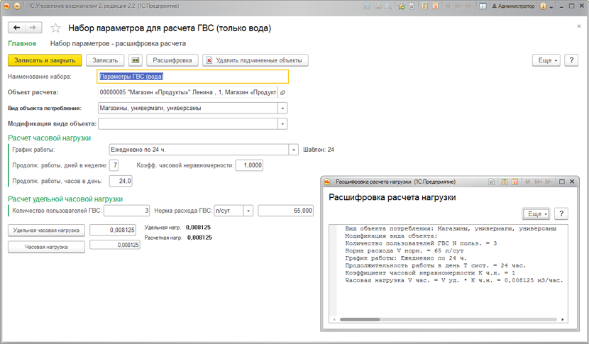
Task: Click Удалить подчиненные объекты button
Action: tap(254, 60)
